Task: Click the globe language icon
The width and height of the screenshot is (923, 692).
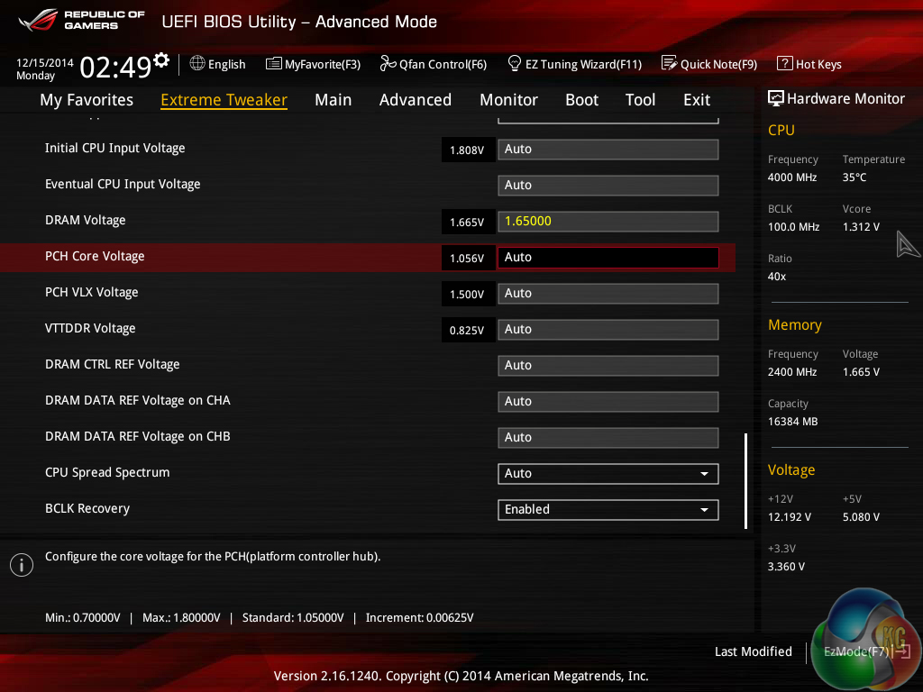Action: point(197,63)
